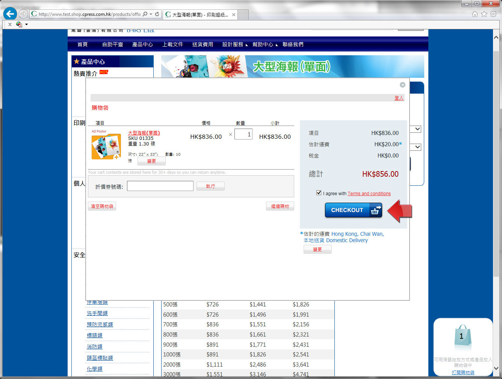The image size is (502, 379).
Task: Open browser favorites star icon
Action: click(484, 14)
